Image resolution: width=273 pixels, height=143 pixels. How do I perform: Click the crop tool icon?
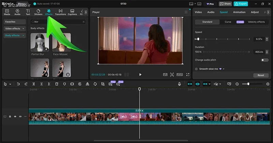103,84
